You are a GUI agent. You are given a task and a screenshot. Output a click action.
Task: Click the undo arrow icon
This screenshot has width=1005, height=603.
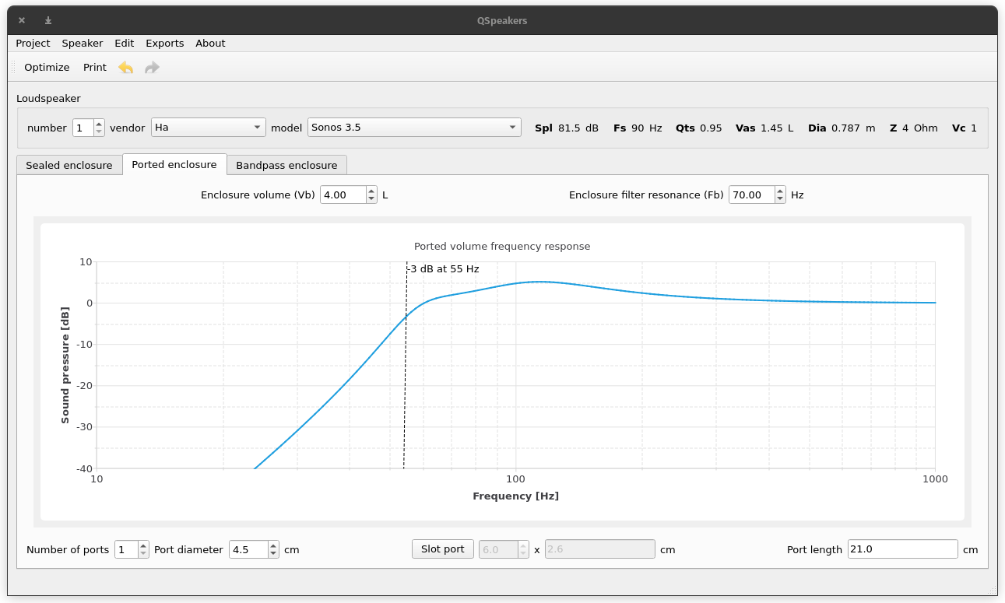(x=125, y=68)
